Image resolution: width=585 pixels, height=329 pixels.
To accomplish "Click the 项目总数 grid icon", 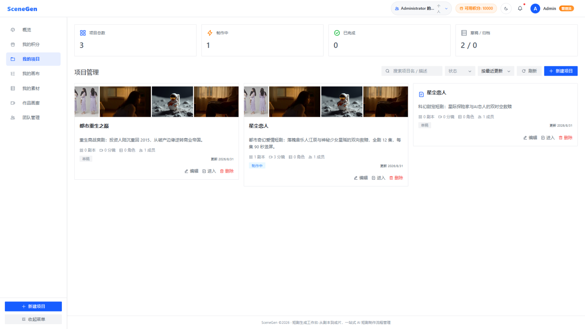I will [83, 33].
